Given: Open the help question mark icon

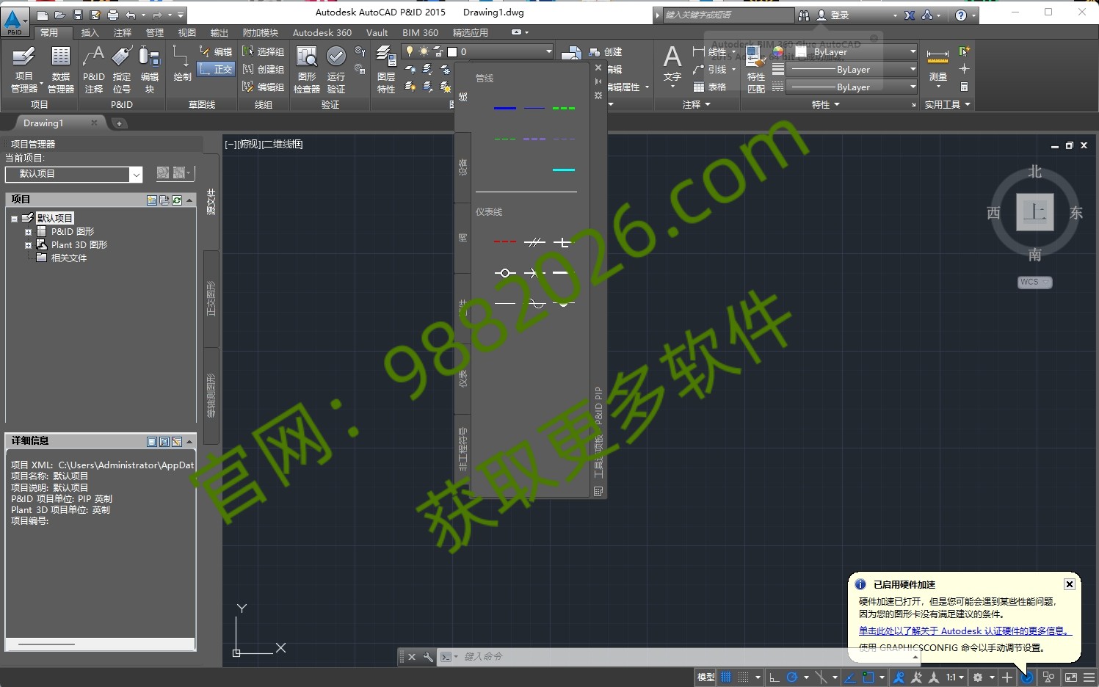Looking at the screenshot, I should tap(961, 15).
